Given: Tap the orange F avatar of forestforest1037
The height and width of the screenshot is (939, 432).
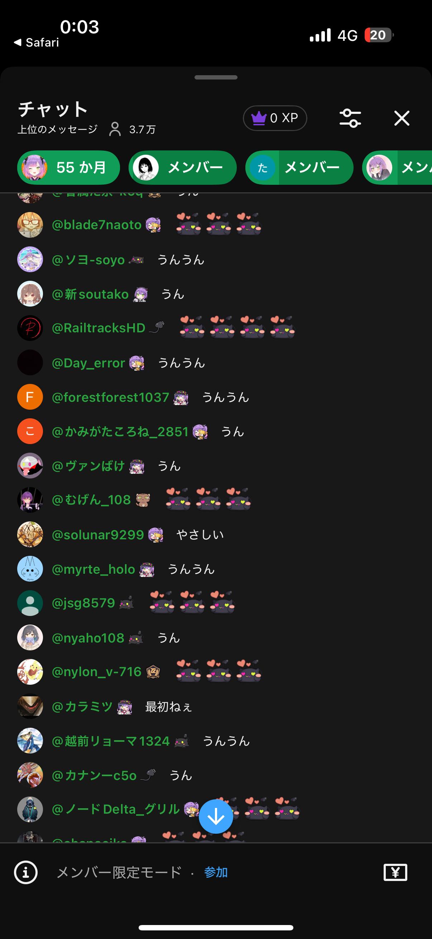Looking at the screenshot, I should click(x=30, y=397).
